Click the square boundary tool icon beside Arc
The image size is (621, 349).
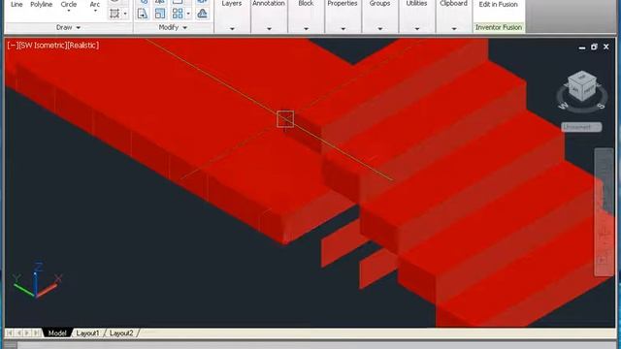coord(114,14)
